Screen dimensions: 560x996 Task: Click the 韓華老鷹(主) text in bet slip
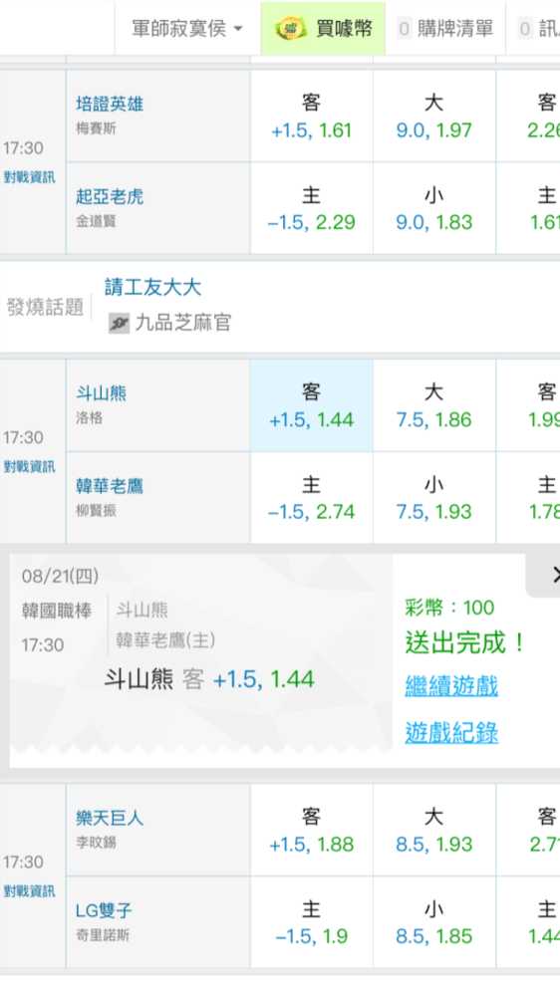(165, 639)
